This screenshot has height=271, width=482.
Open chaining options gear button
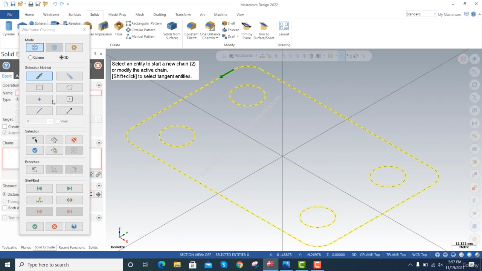click(74, 47)
